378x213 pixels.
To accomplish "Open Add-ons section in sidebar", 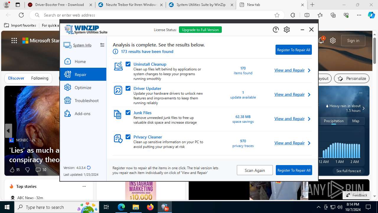I will [x=83, y=114].
